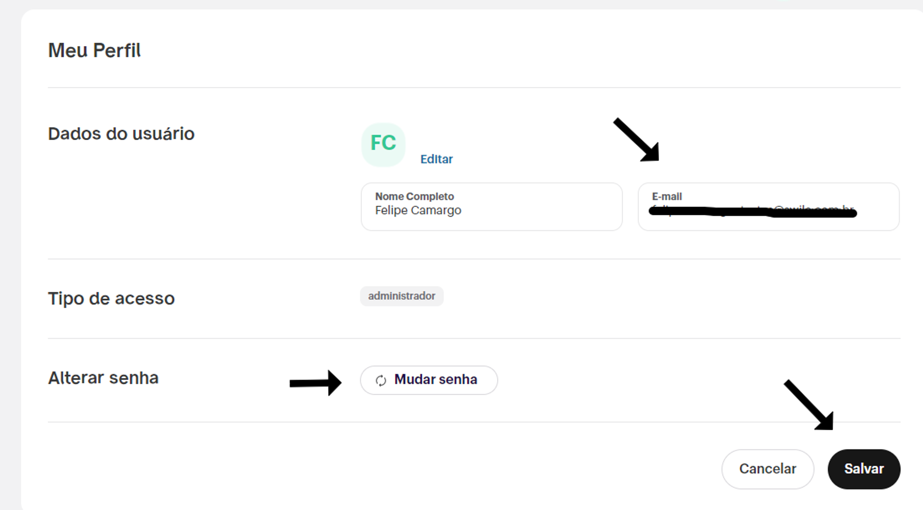Click the Nome Completo field caption
The height and width of the screenshot is (510, 923).
click(x=414, y=196)
